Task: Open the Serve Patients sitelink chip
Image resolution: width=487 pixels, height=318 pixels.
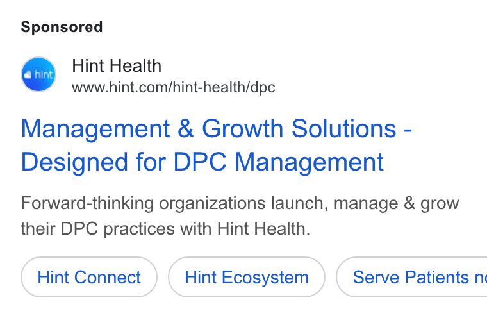Action: pyautogui.click(x=412, y=277)
